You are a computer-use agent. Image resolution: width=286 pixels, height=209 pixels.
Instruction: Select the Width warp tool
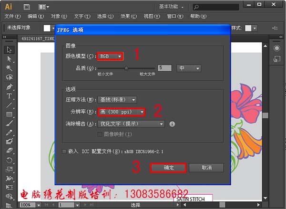point(9,178)
